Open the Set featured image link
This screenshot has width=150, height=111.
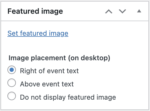point(38,33)
